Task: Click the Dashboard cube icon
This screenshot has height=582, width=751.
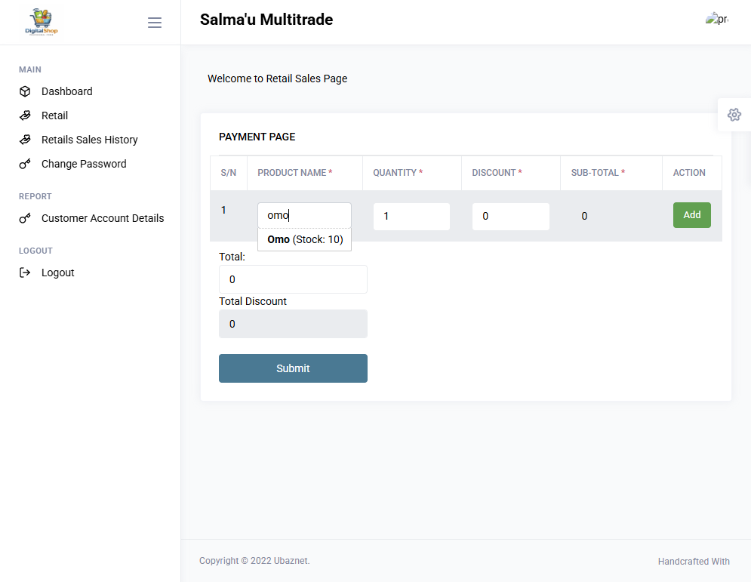Action: [25, 91]
